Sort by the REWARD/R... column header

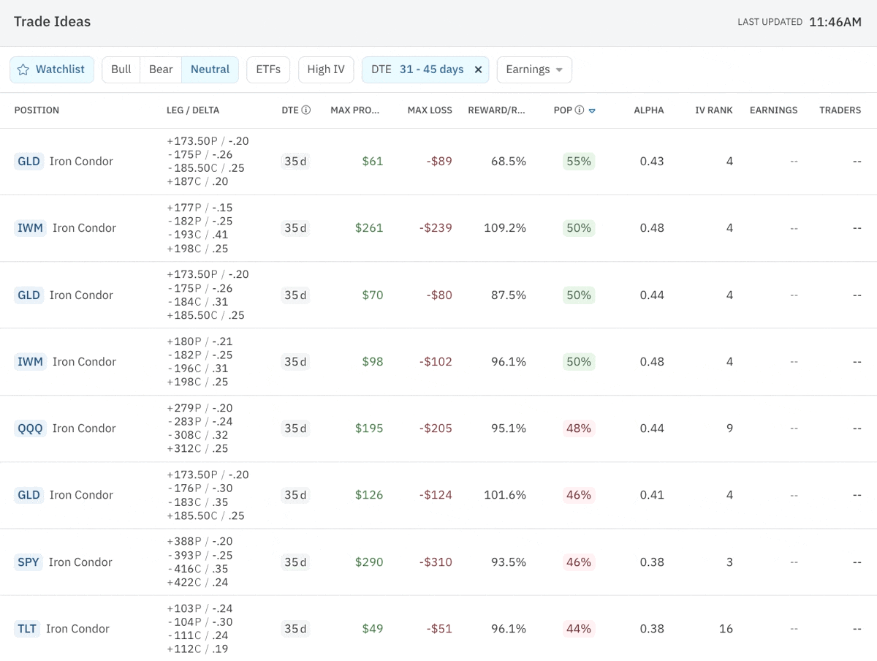[x=497, y=110]
